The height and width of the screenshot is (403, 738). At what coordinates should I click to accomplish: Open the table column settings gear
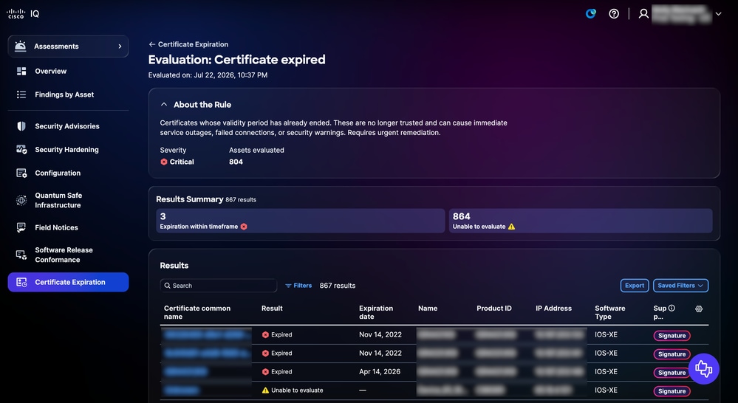pyautogui.click(x=699, y=309)
